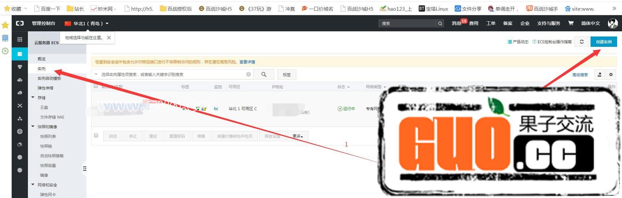The height and width of the screenshot is (198, 622).
Task: Open the 宝塔Linux bookmark
Action: click(433, 9)
